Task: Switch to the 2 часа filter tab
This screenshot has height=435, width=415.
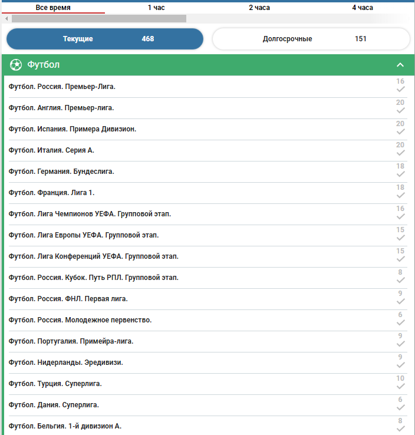Action: coord(259,8)
